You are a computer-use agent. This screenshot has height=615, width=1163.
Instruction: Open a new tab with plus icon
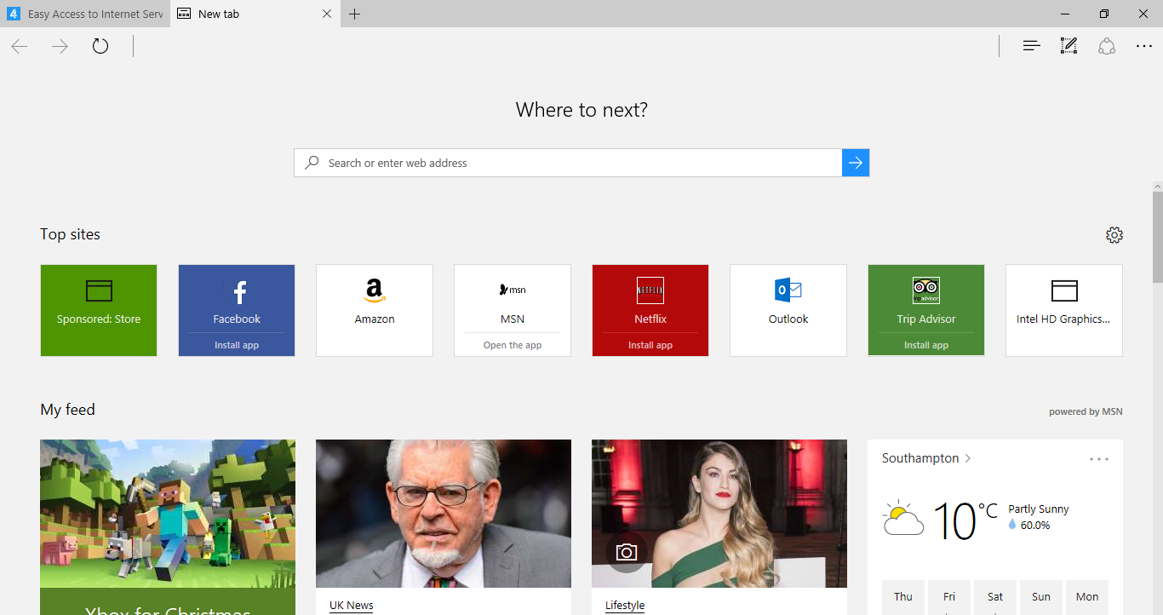click(x=355, y=14)
